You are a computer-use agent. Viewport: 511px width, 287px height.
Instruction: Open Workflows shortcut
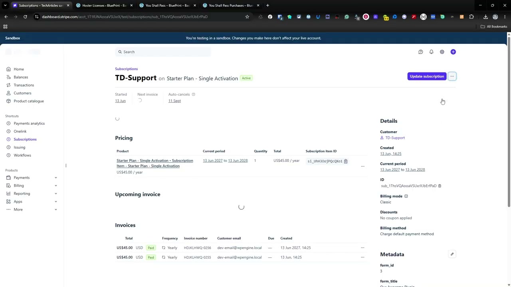22,155
